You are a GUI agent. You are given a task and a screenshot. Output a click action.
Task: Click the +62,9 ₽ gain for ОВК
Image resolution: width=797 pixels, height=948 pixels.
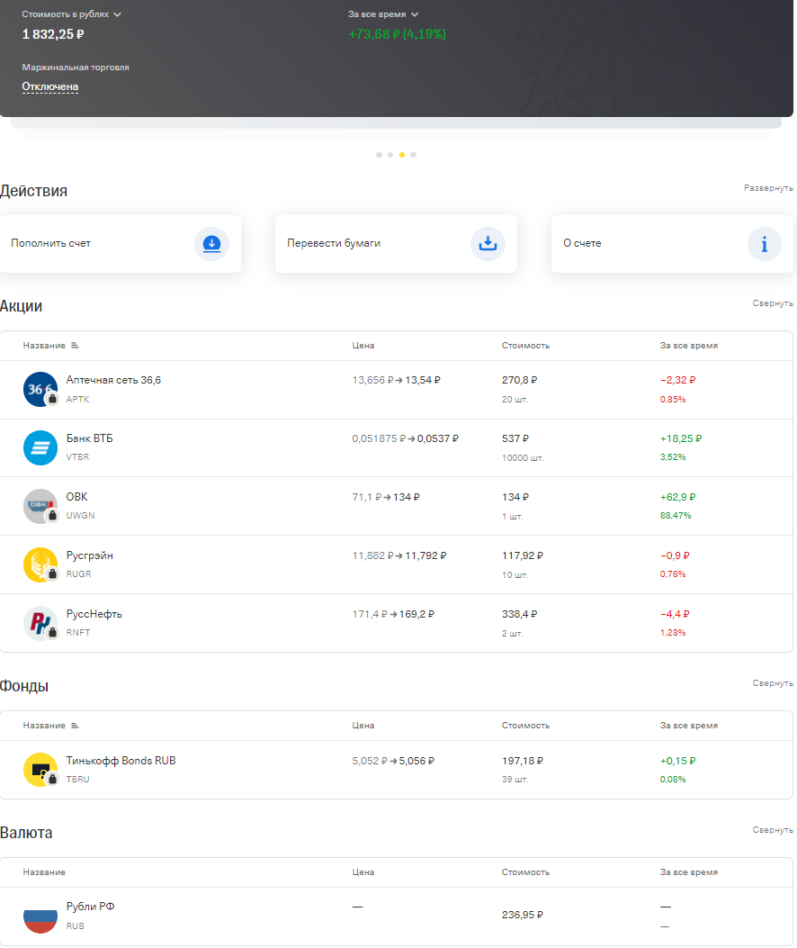677,497
